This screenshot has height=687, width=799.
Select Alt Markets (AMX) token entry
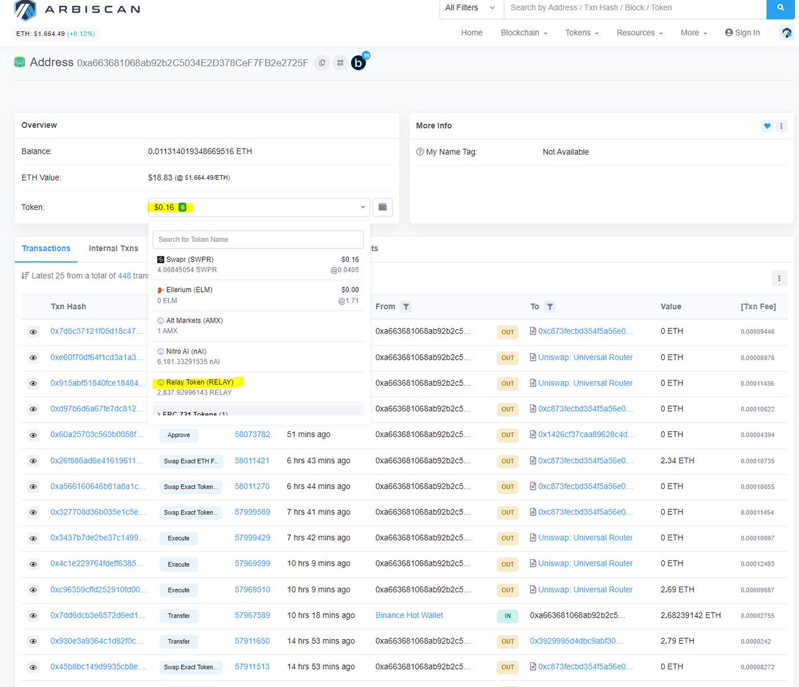click(x=258, y=326)
